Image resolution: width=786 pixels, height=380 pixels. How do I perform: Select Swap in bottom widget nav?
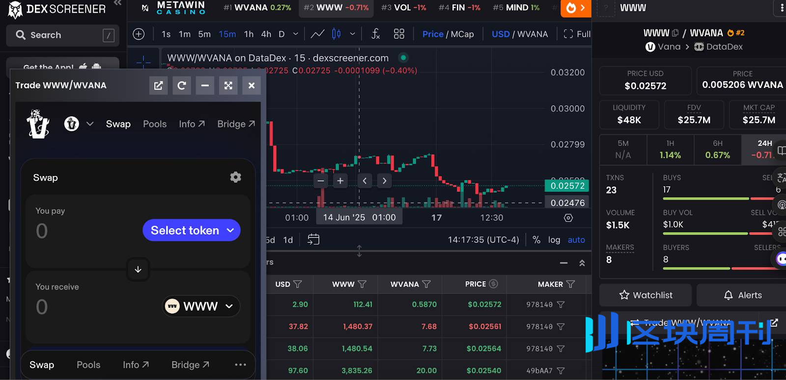42,365
